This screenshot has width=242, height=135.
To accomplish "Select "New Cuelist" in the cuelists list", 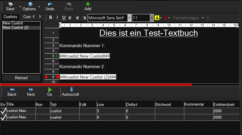I will pos(13,23).
